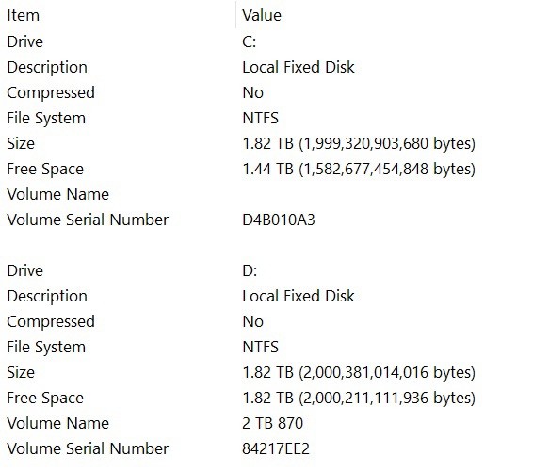This screenshot has height=472, width=533.
Task: Select the volume name 2 TB 870
Action: (x=272, y=423)
